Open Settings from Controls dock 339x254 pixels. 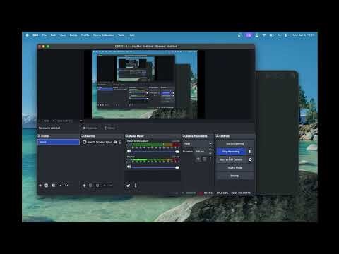[x=234, y=176]
